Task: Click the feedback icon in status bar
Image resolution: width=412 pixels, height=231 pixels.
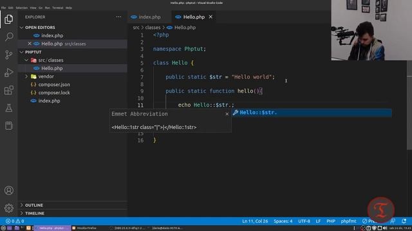Action: [393, 221]
